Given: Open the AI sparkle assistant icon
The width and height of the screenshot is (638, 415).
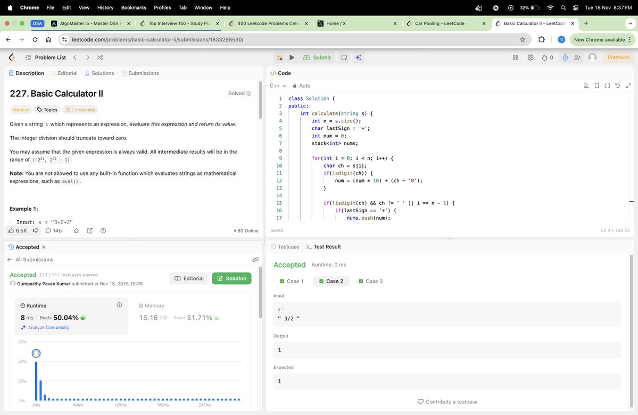Looking at the screenshot, I should click(x=358, y=57).
